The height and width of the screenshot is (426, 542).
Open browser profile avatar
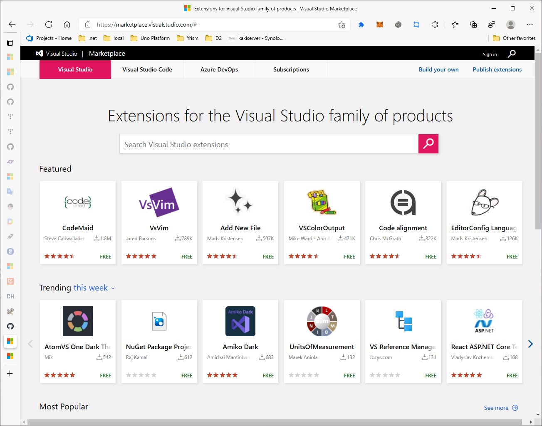point(511,25)
